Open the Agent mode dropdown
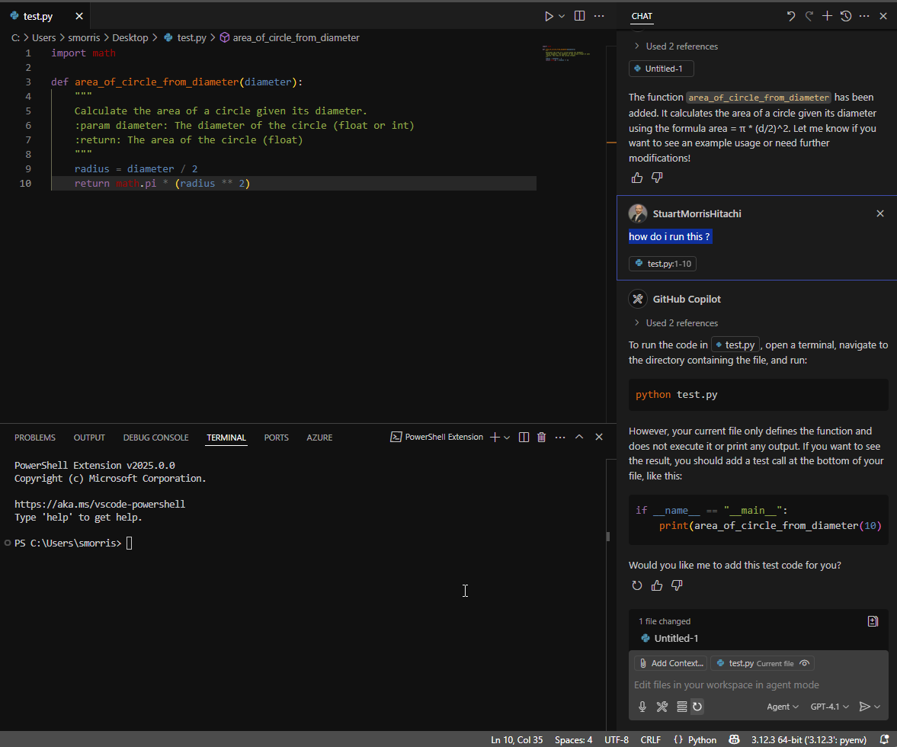897x747 pixels. [783, 707]
